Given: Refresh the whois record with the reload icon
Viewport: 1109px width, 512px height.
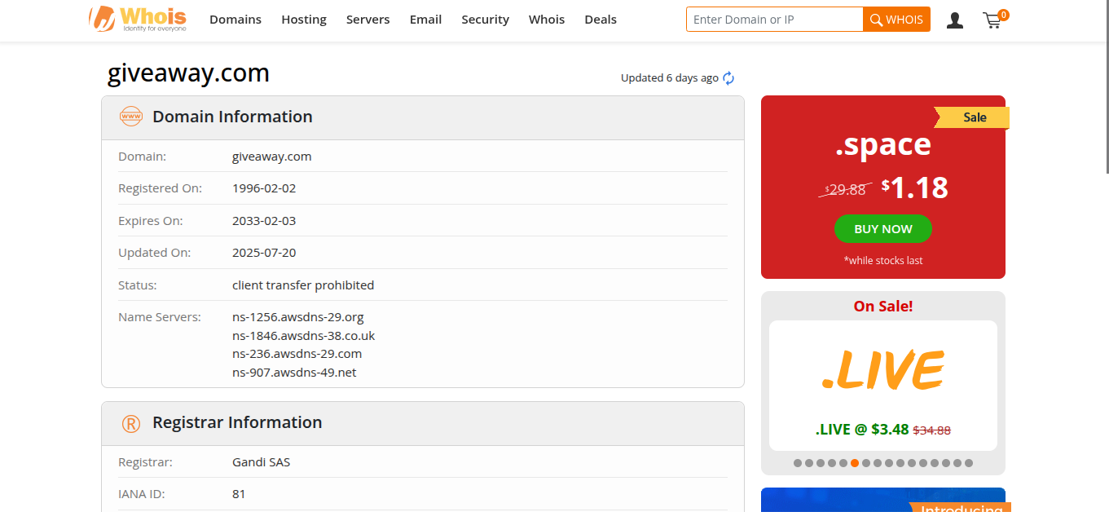Looking at the screenshot, I should pyautogui.click(x=728, y=78).
